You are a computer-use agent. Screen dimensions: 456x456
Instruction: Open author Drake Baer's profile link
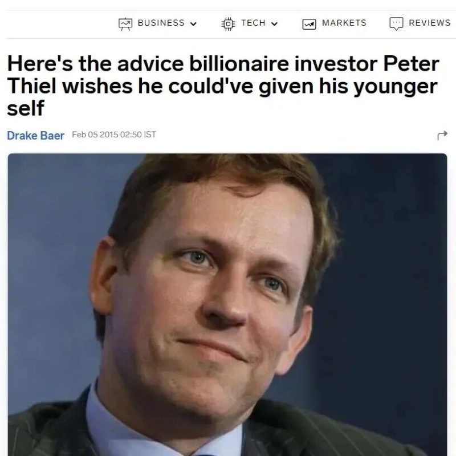[35, 136]
